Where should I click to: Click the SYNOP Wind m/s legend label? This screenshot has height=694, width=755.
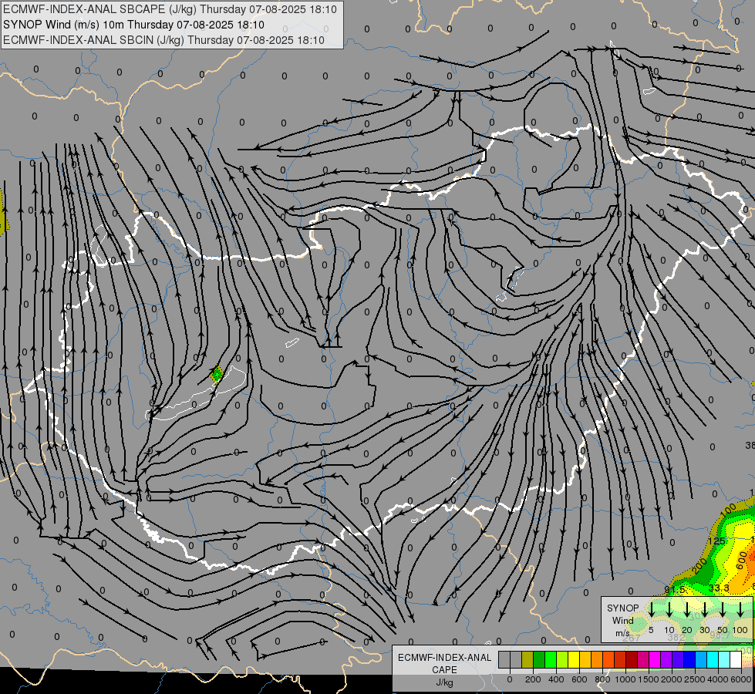tap(622, 620)
